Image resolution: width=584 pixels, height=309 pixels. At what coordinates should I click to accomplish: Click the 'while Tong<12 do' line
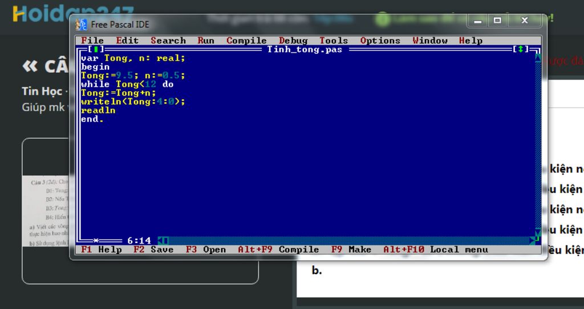[127, 84]
